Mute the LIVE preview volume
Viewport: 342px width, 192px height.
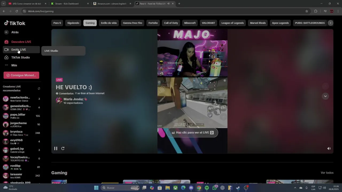tap(329, 149)
